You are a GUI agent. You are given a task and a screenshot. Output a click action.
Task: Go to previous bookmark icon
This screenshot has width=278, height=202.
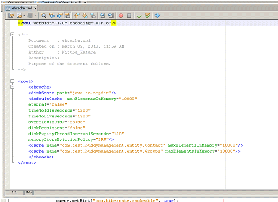point(77,16)
